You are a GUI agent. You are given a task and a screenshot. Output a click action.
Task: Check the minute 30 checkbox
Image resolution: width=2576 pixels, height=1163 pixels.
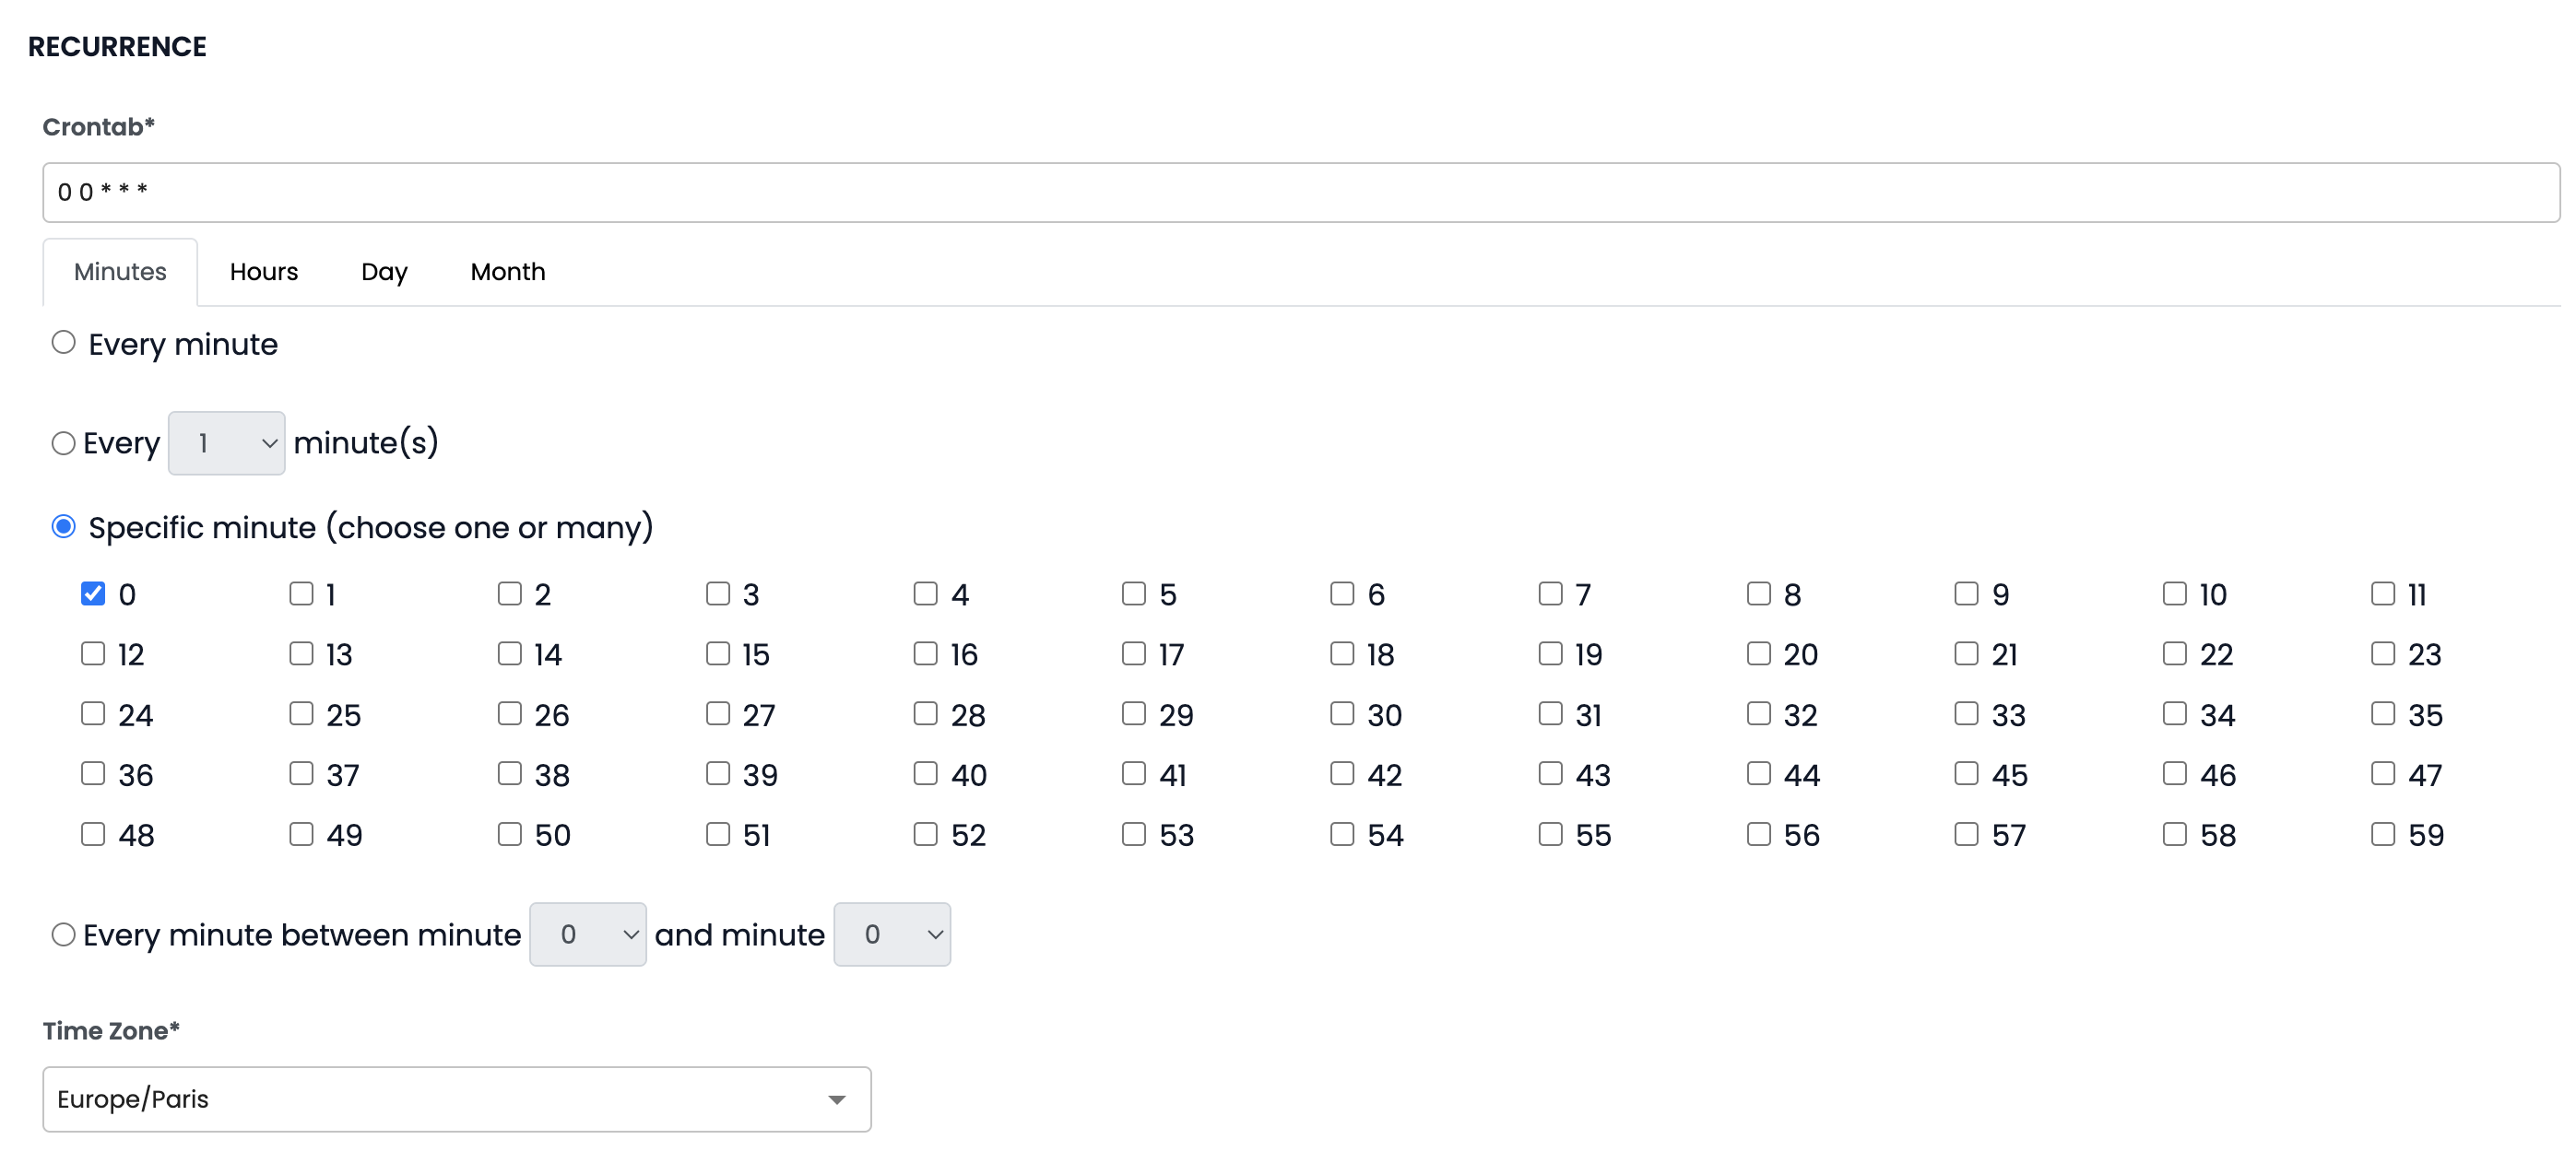(x=1342, y=713)
